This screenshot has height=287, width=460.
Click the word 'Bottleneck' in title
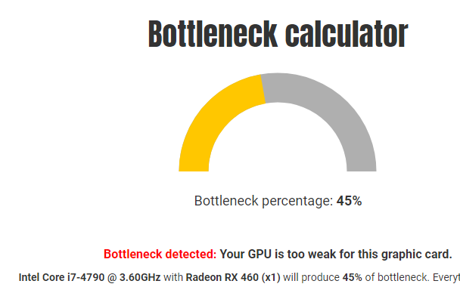coord(213,34)
